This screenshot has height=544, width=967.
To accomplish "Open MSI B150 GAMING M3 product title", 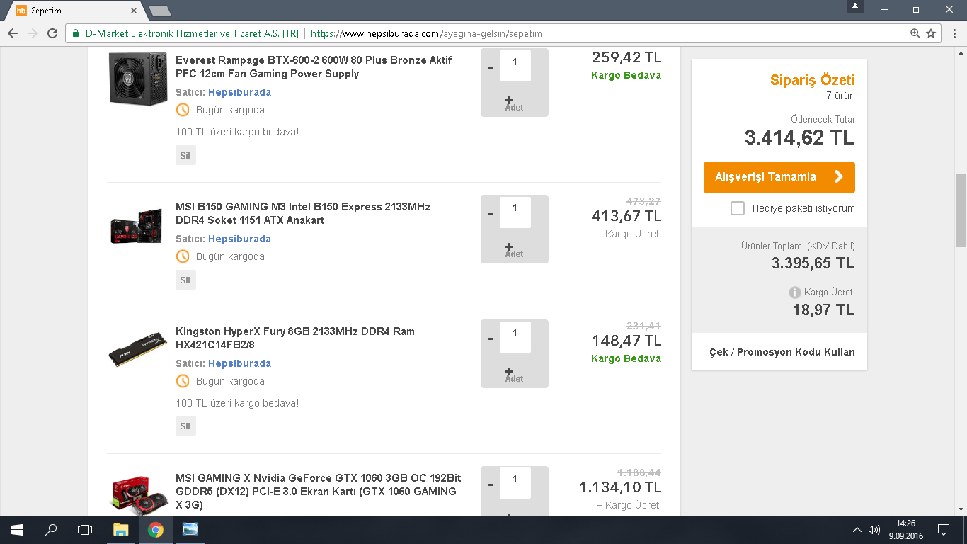I will pos(303,213).
